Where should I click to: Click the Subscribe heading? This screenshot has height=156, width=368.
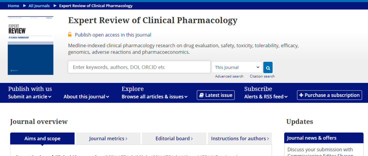[258, 89]
